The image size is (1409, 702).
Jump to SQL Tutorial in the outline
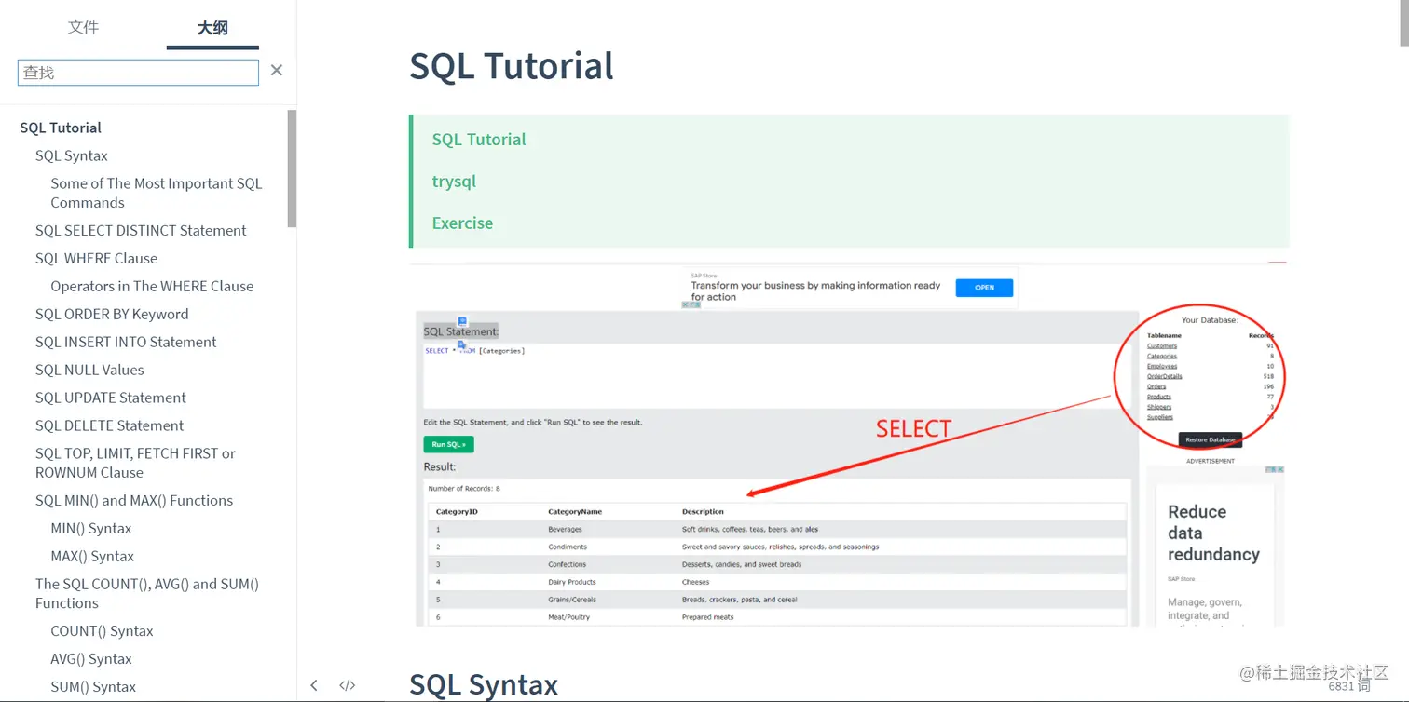pyautogui.click(x=61, y=128)
